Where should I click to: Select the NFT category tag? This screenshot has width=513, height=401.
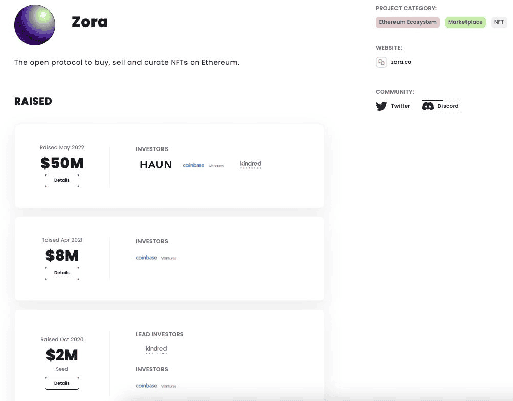(499, 22)
